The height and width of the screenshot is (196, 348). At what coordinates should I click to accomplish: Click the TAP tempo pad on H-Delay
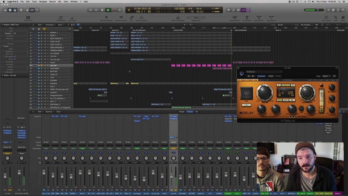246,93
